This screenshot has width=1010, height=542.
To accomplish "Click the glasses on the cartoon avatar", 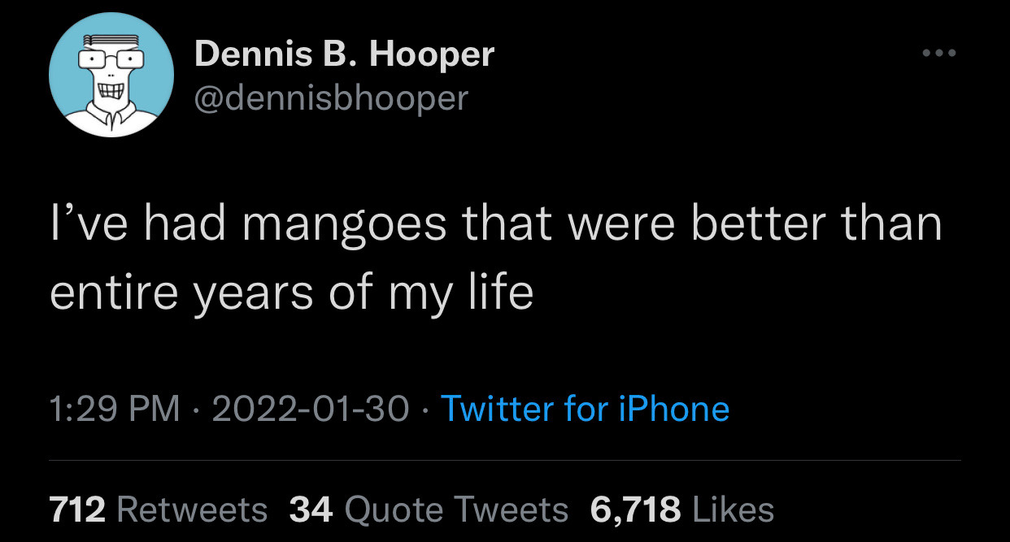I will pyautogui.click(x=111, y=60).
